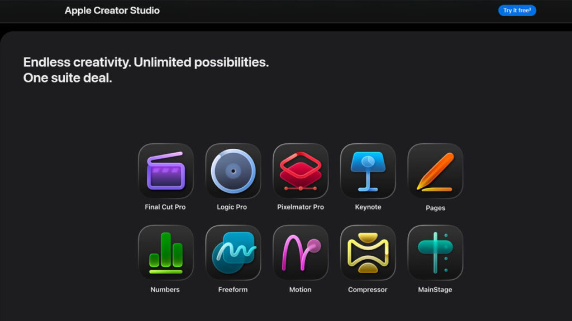Select the "Pixelmator Pro" text label
Screen dimensions: 572x321
point(301,207)
